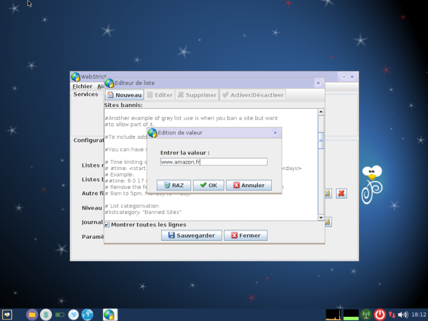Image resolution: width=428 pixels, height=321 pixels.
Task: Click the scroll-down arrow of the banned sites list
Action: (x=321, y=218)
